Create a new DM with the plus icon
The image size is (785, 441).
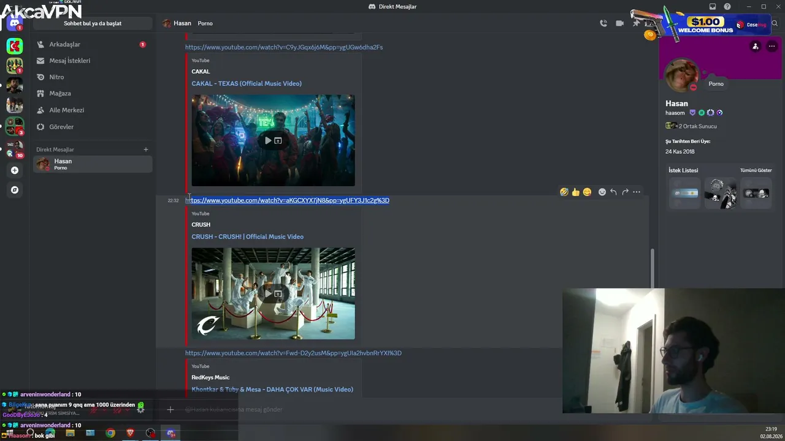[146, 149]
